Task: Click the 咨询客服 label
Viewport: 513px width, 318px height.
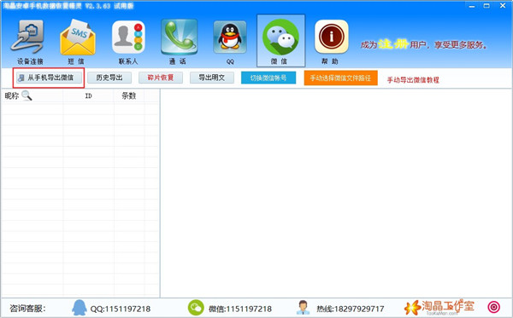Action: click(x=27, y=309)
